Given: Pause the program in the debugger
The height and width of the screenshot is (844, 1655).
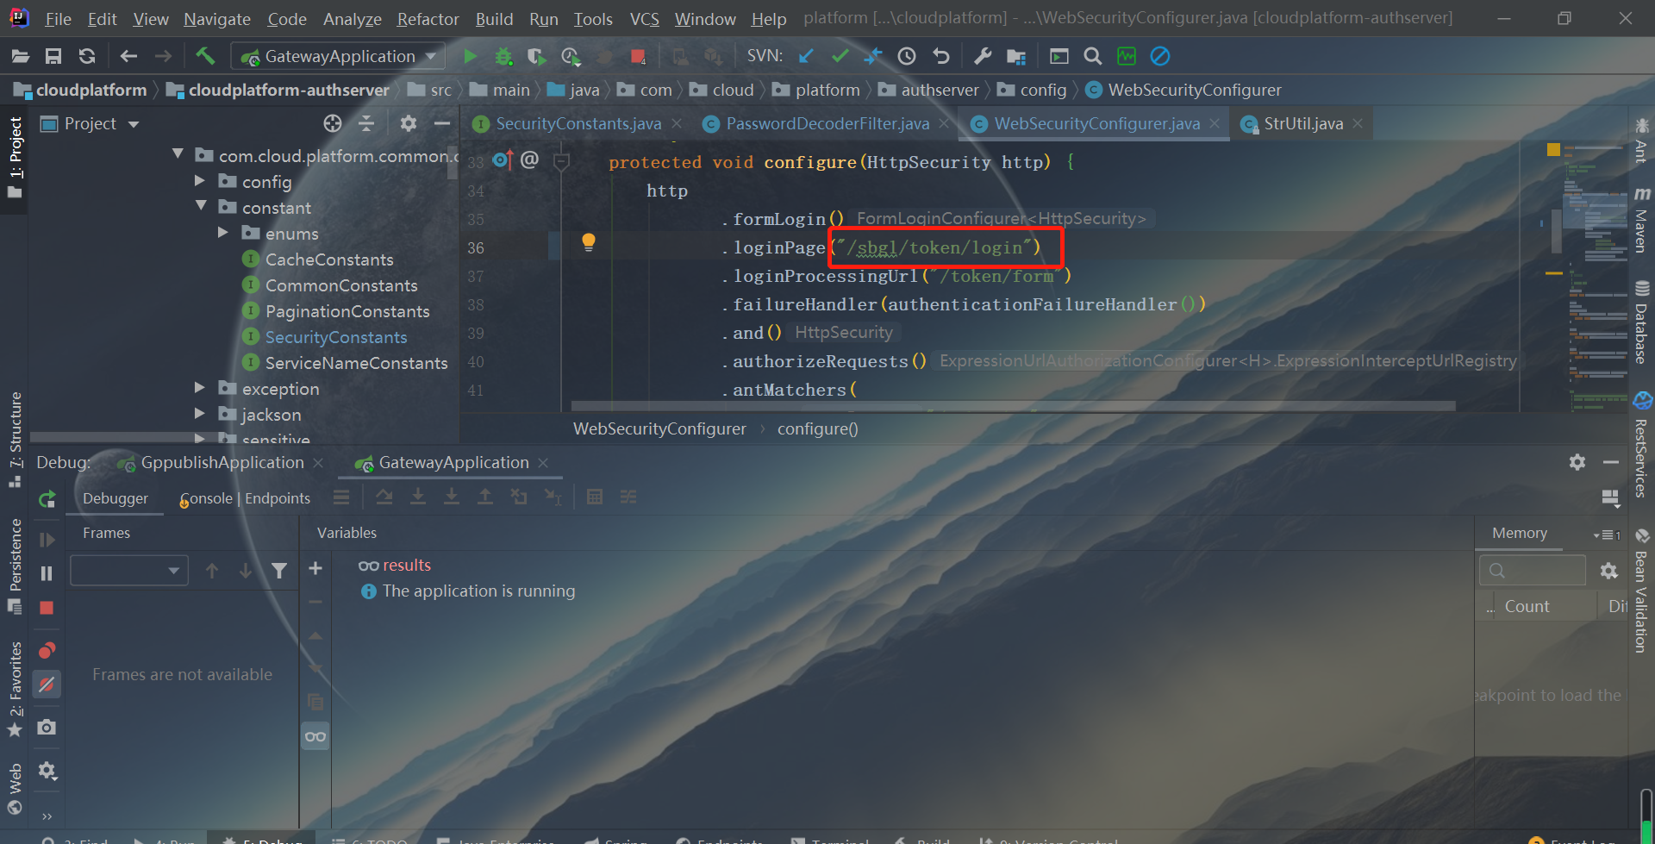Looking at the screenshot, I should pos(47,573).
